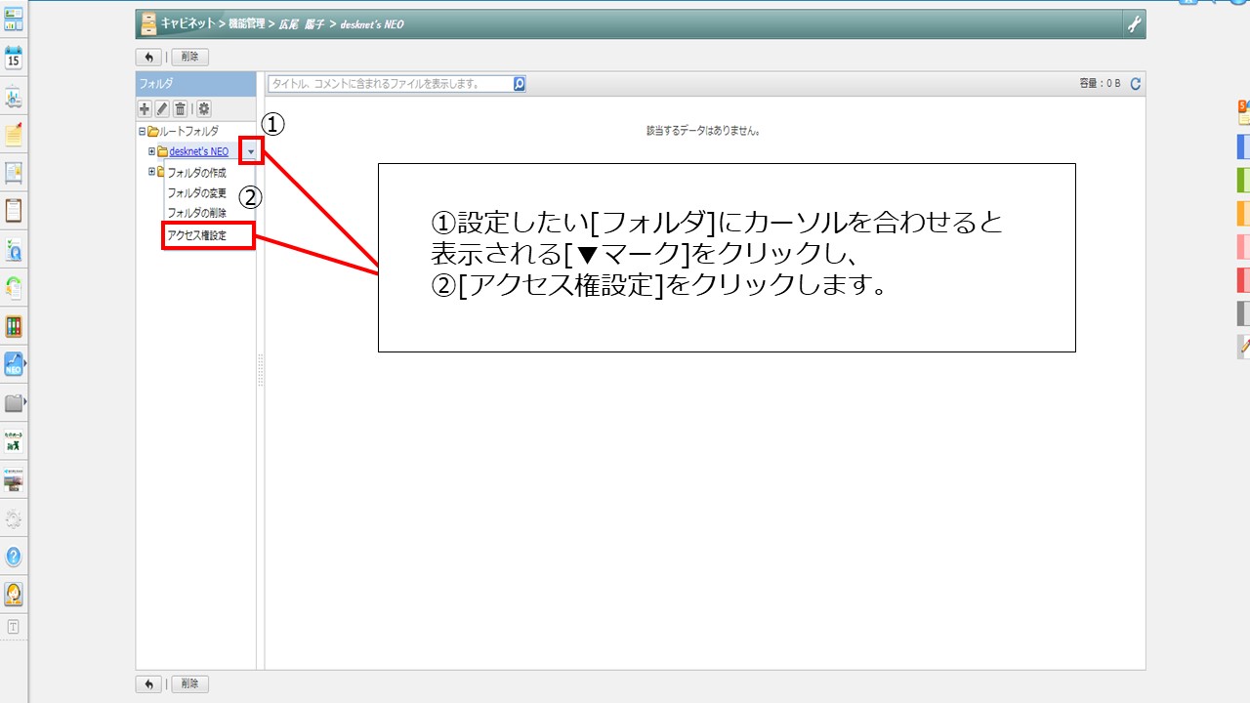The height and width of the screenshot is (703, 1250).
Task: Click the magnifier search icon
Action: point(520,84)
